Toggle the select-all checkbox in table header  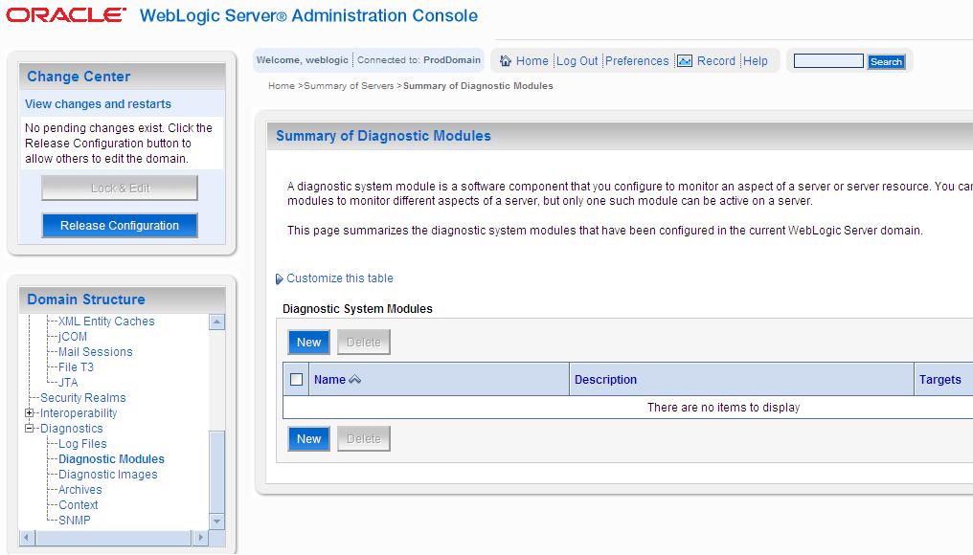coord(297,380)
